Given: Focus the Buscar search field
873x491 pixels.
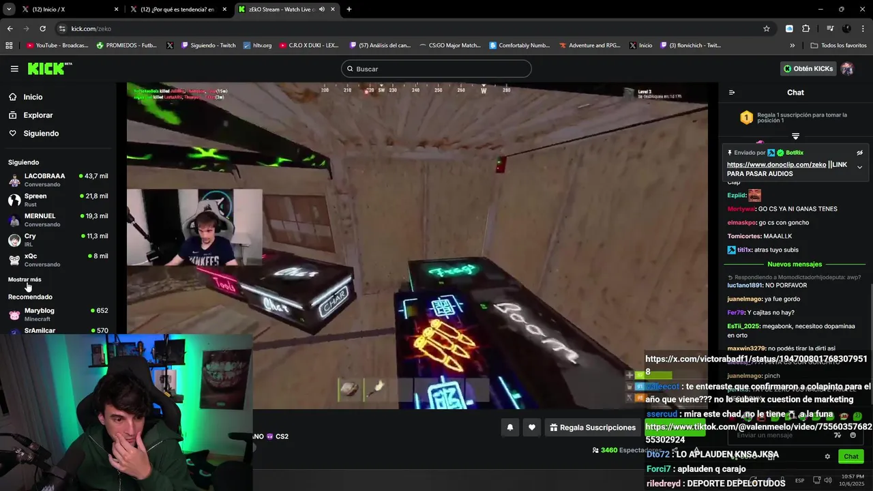Looking at the screenshot, I should (436, 69).
